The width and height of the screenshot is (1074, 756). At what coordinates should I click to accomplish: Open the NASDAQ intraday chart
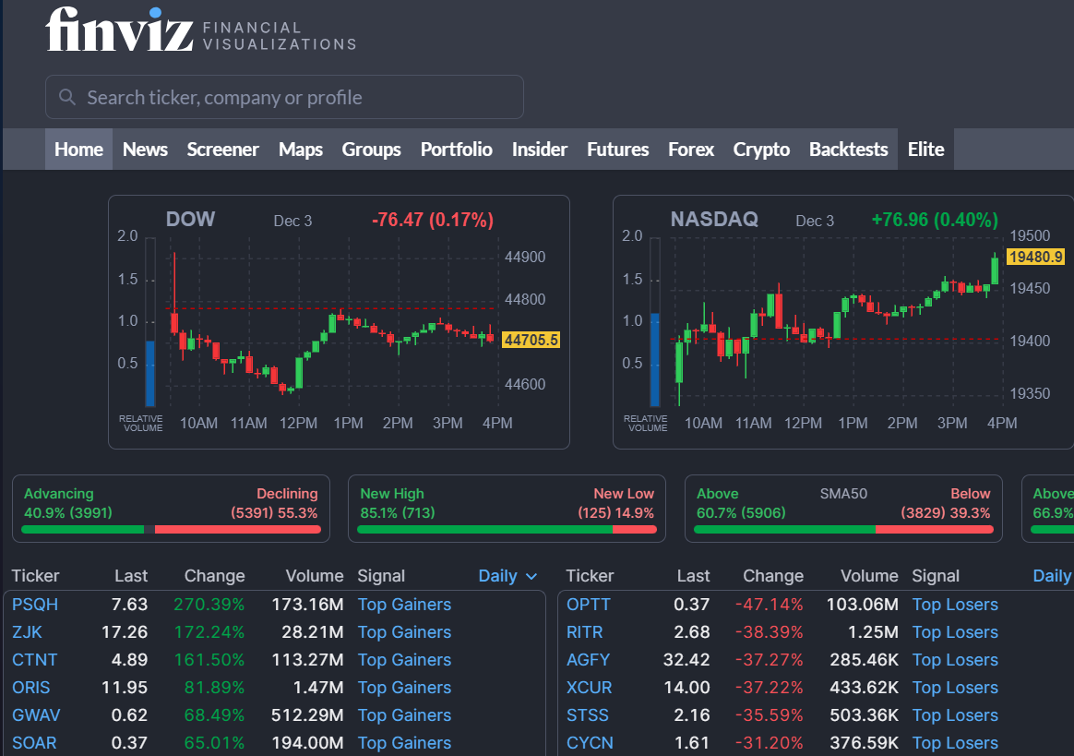(843, 322)
